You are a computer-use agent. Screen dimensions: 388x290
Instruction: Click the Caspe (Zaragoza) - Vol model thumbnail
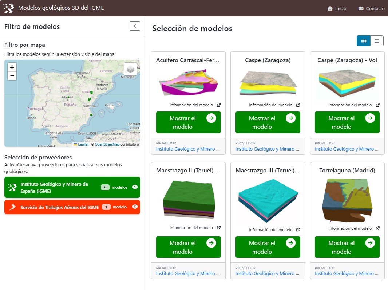click(347, 83)
